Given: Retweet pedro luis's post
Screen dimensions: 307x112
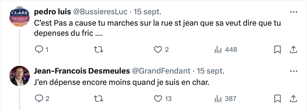Looking at the screenshot, I should (x=99, y=50).
